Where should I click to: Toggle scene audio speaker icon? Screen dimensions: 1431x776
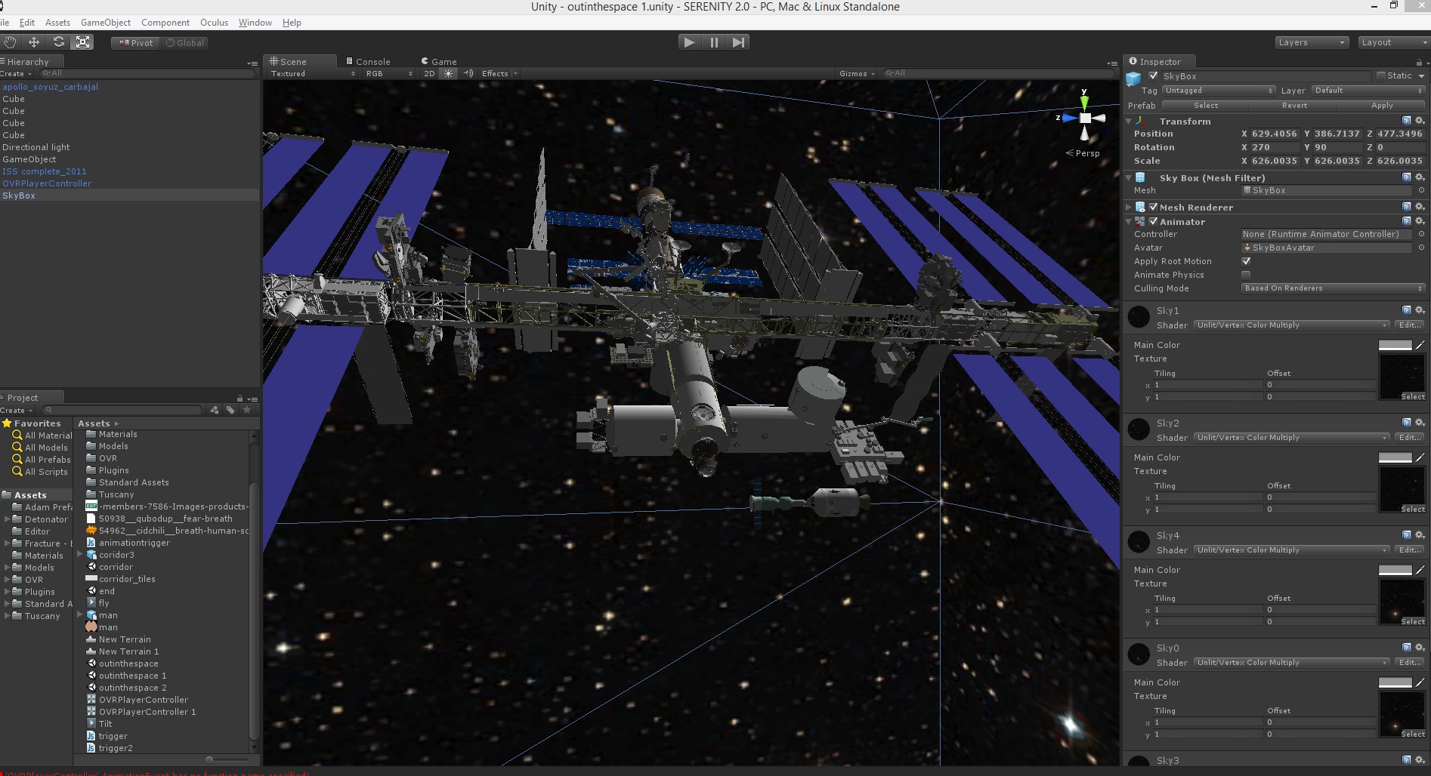click(x=468, y=73)
